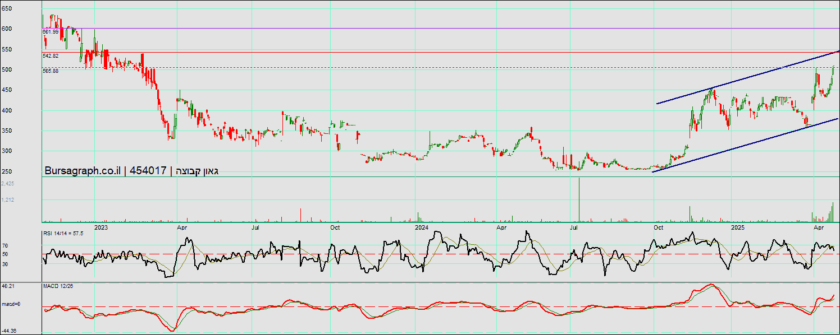Click the 2023 year marker on time axis
The height and width of the screenshot is (335, 840).
pos(101,227)
